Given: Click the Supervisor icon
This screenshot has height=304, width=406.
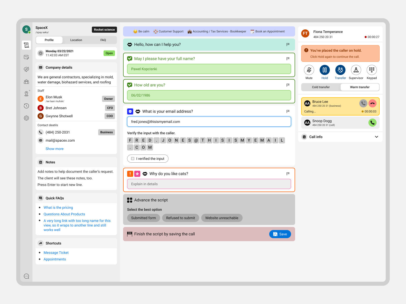Looking at the screenshot, I should [356, 70].
